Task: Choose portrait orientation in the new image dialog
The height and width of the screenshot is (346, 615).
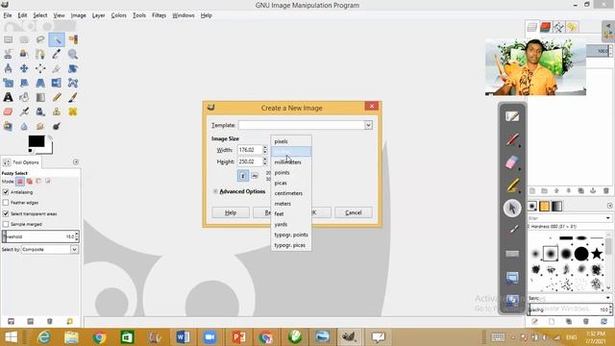Action: [243, 176]
